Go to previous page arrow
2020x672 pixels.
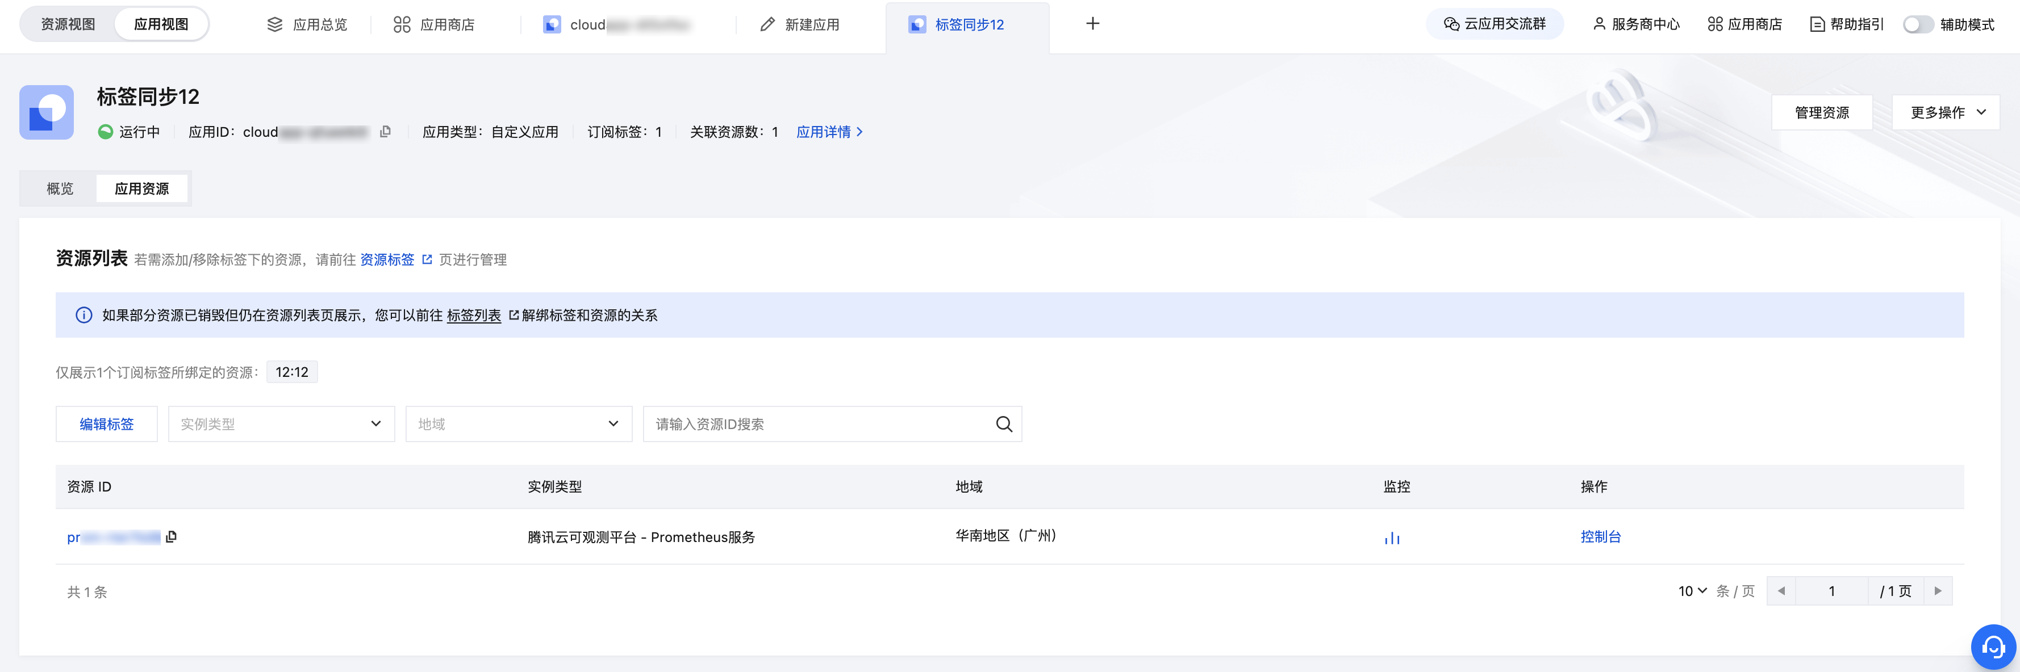click(1781, 590)
